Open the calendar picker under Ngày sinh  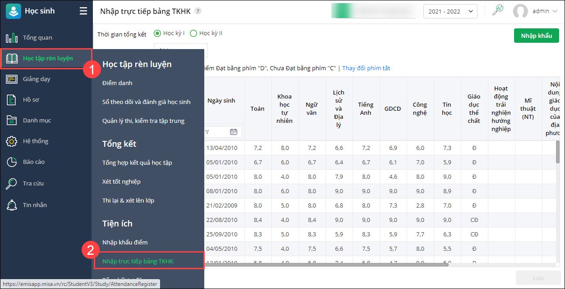click(x=234, y=132)
